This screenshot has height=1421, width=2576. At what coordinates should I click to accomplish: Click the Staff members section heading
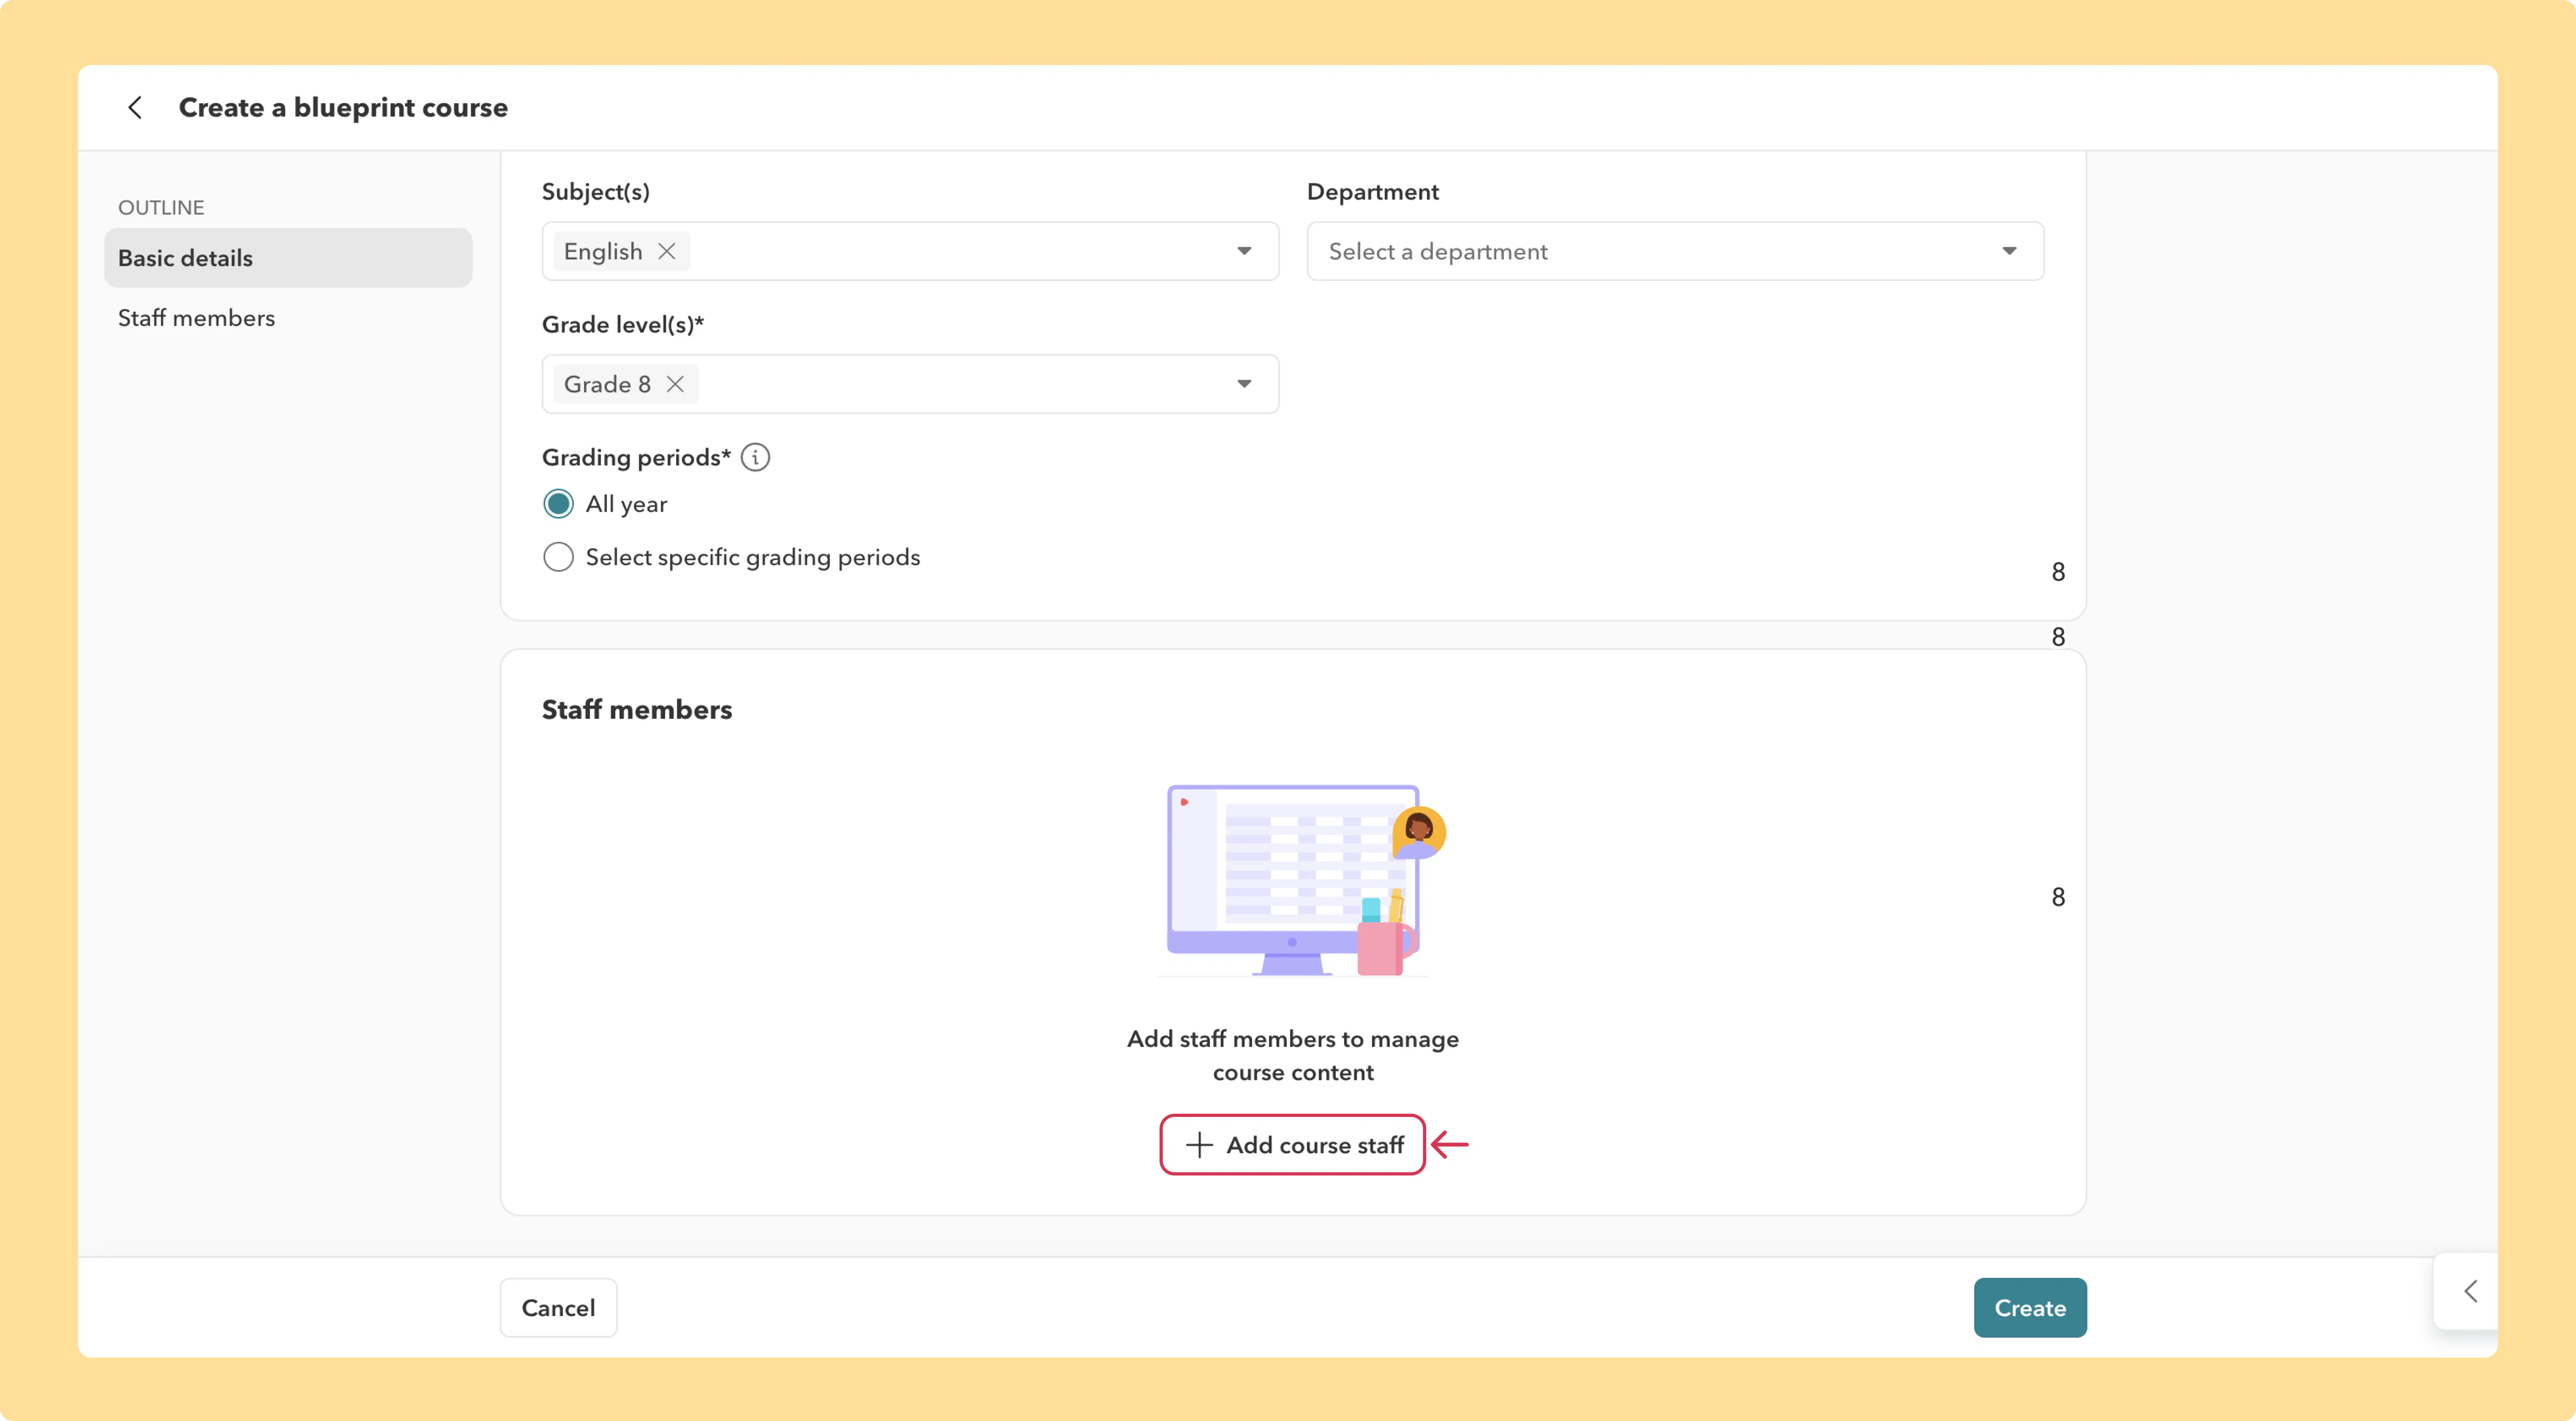coord(637,710)
